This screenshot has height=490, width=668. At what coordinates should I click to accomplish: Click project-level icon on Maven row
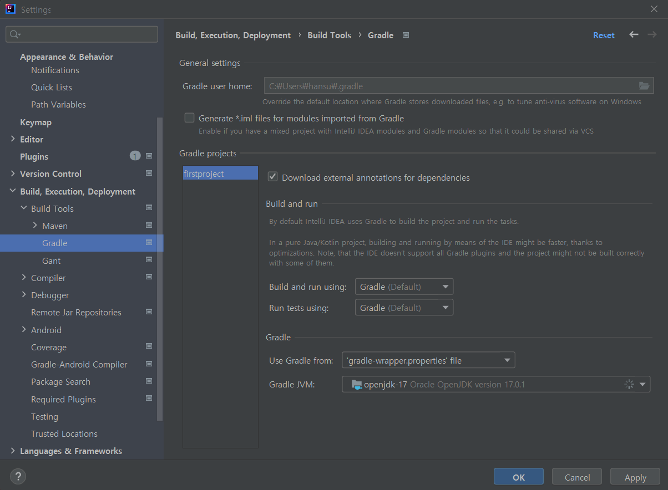149,225
